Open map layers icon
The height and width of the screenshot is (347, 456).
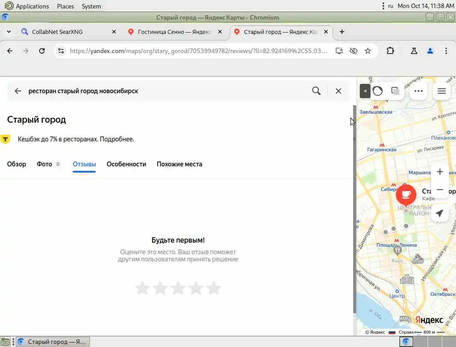point(395,91)
